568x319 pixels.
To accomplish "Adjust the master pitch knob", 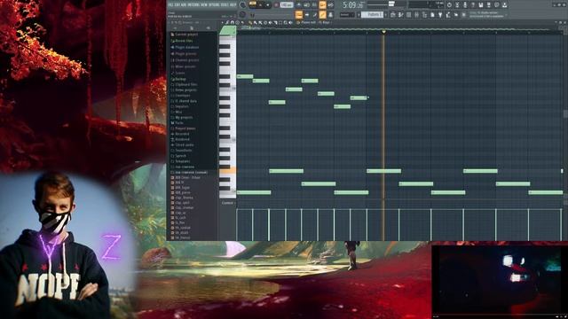I will (x=242, y=14).
